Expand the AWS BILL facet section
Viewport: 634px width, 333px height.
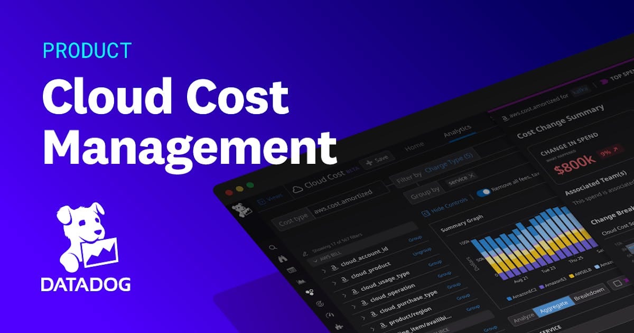pos(316,260)
